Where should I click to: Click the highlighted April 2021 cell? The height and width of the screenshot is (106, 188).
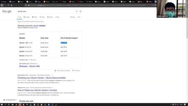pyautogui.click(x=64, y=43)
